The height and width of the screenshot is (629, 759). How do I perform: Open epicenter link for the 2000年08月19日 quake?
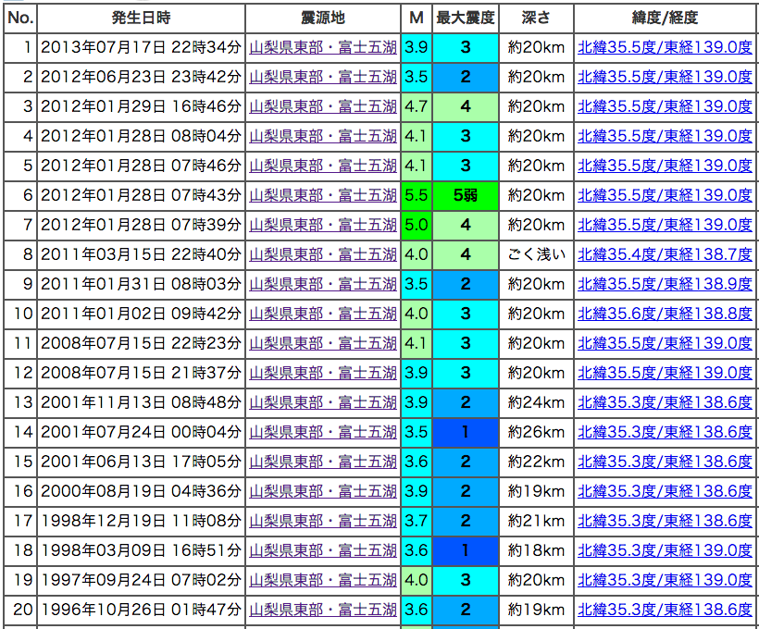pyautogui.click(x=323, y=489)
